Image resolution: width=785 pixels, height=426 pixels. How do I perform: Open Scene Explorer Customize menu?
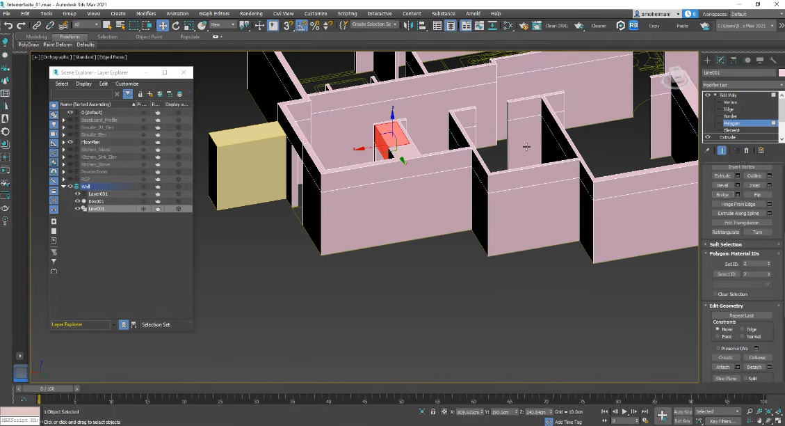pos(127,84)
